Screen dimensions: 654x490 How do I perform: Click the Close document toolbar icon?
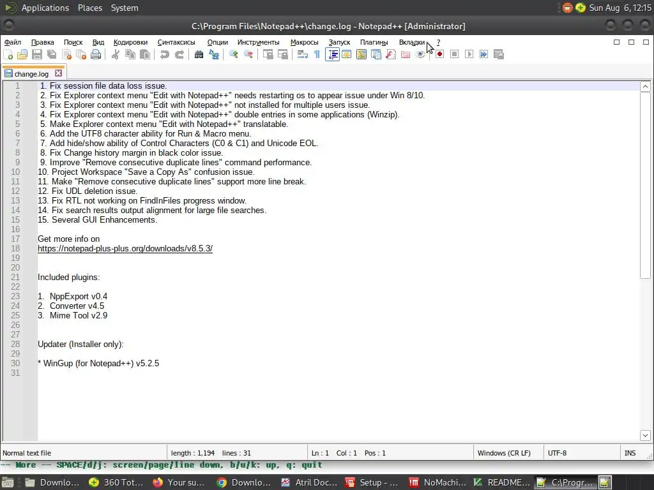click(66, 54)
